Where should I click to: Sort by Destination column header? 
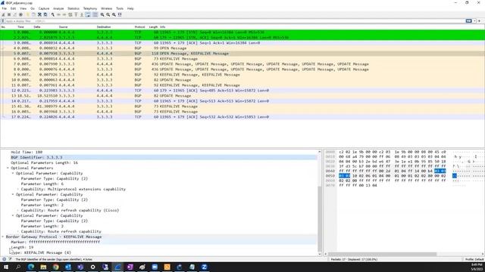tap(104, 27)
